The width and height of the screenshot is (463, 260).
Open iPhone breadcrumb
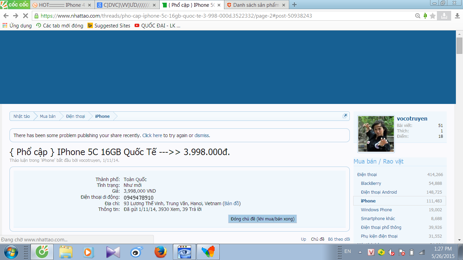pos(102,116)
